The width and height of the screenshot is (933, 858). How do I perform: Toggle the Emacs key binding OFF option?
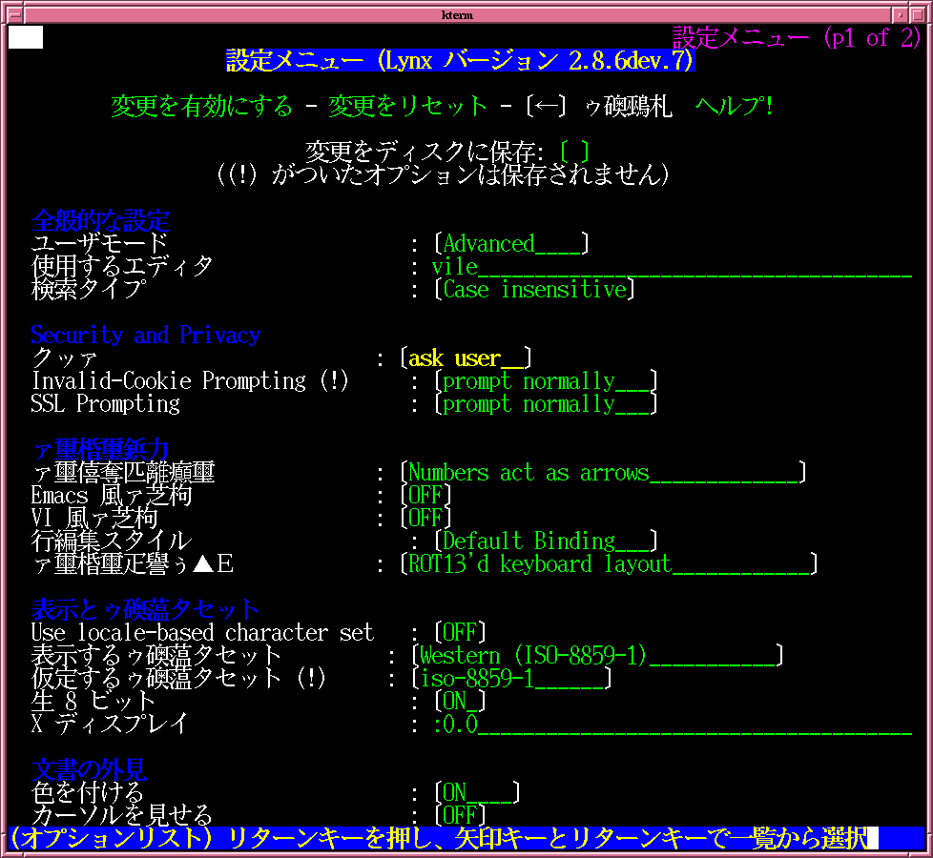pyautogui.click(x=425, y=496)
